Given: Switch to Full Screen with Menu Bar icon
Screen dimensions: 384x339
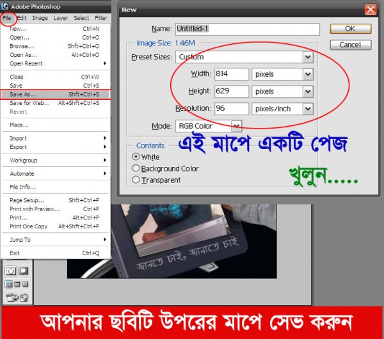Looking at the screenshot, I should tap(17, 284).
